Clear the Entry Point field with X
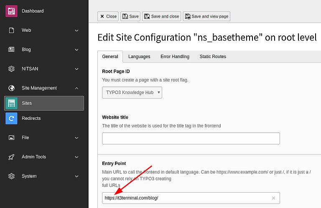 [273, 198]
